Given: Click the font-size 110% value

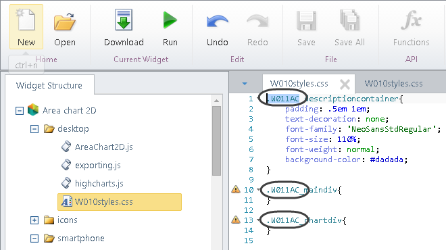Looking at the screenshot, I should tap(347, 139).
